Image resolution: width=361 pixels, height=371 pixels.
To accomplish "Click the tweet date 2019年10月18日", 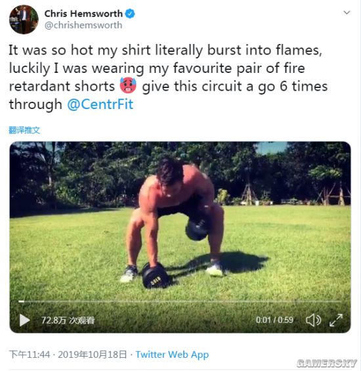I will coord(93,355).
